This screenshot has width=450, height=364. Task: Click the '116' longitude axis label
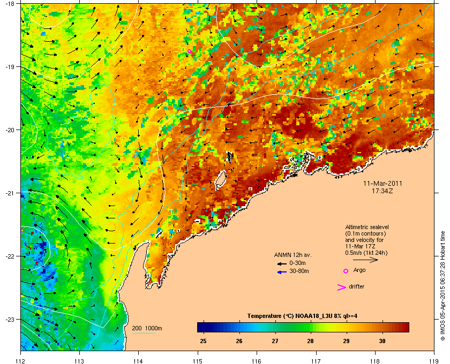(257, 361)
